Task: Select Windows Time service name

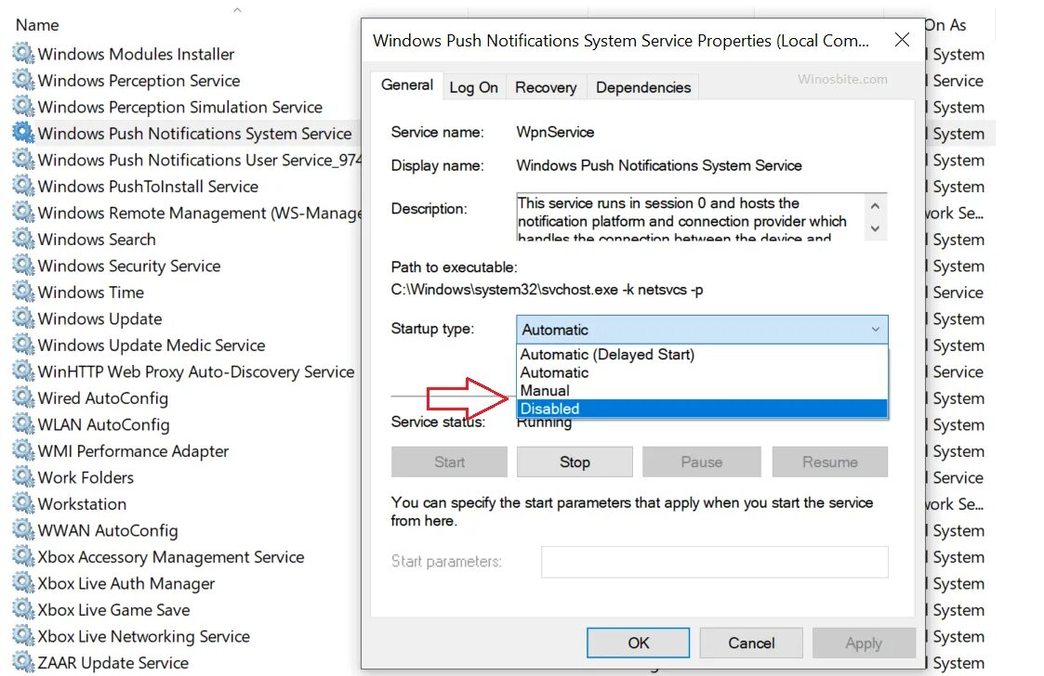Action: coord(91,292)
